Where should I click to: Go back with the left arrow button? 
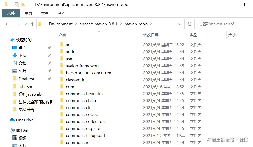[x=8, y=24]
